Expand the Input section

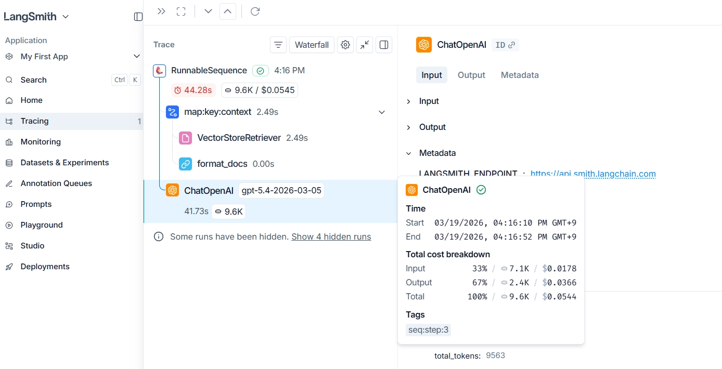click(408, 101)
